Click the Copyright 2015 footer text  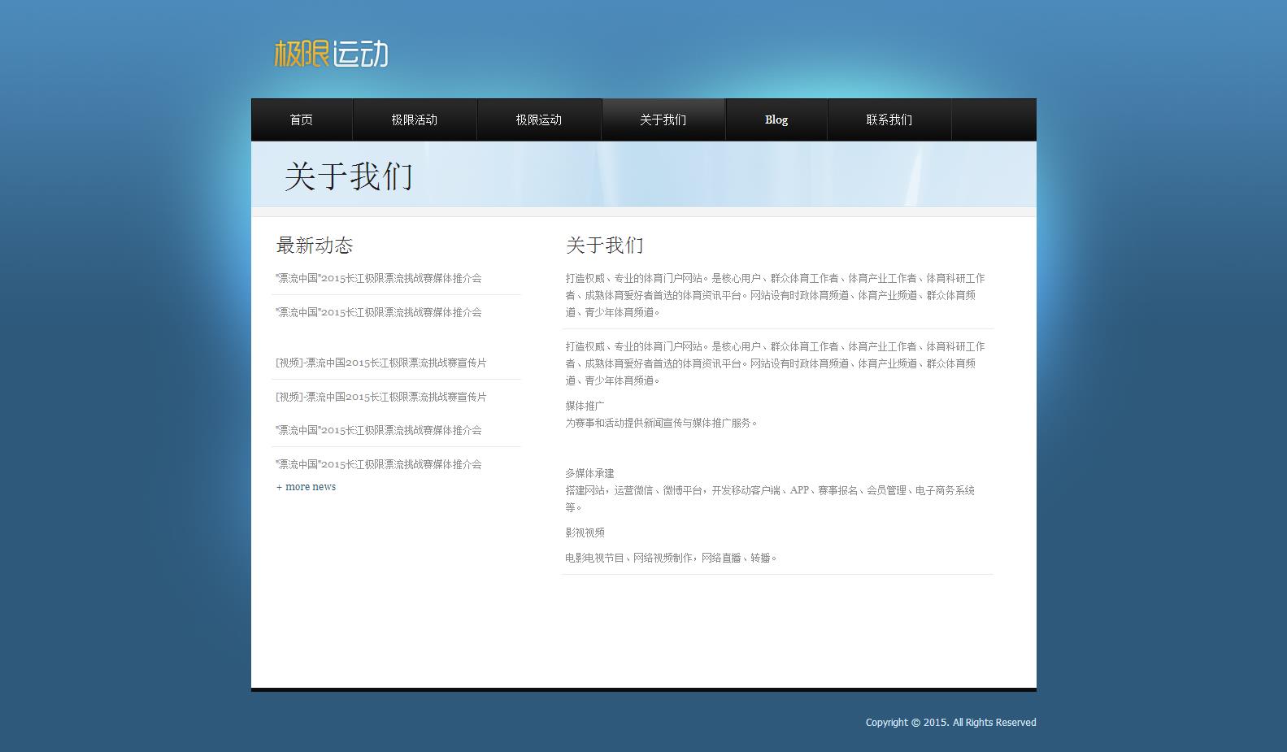pos(950,722)
